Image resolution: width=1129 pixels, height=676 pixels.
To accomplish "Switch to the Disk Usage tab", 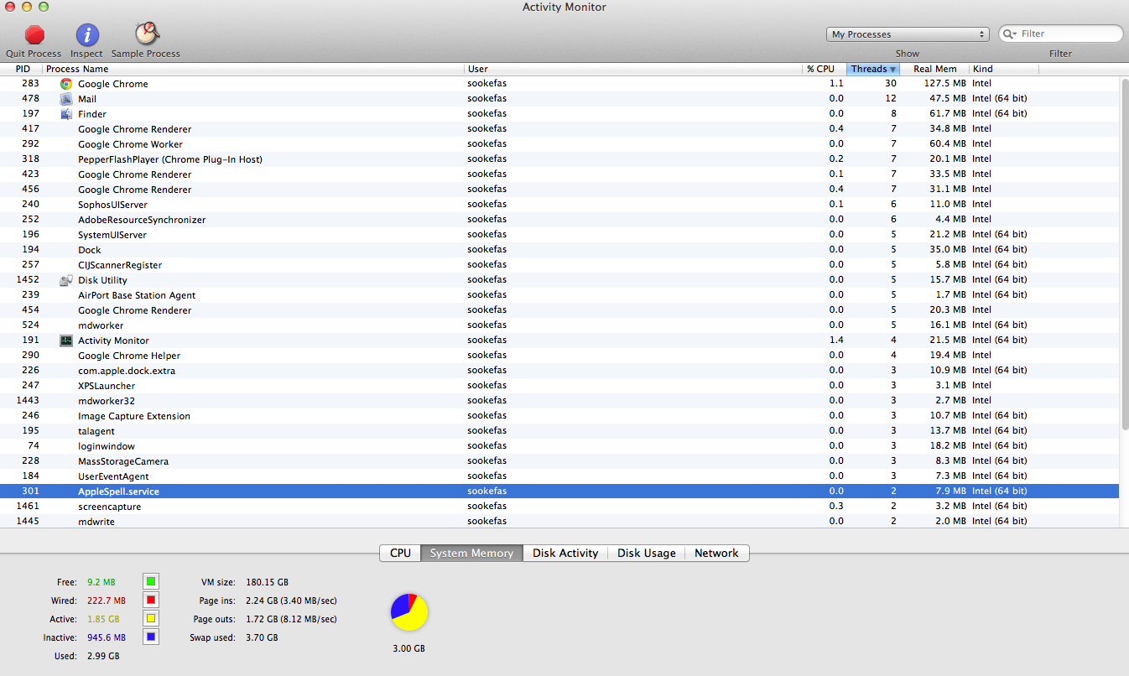I will click(x=647, y=554).
